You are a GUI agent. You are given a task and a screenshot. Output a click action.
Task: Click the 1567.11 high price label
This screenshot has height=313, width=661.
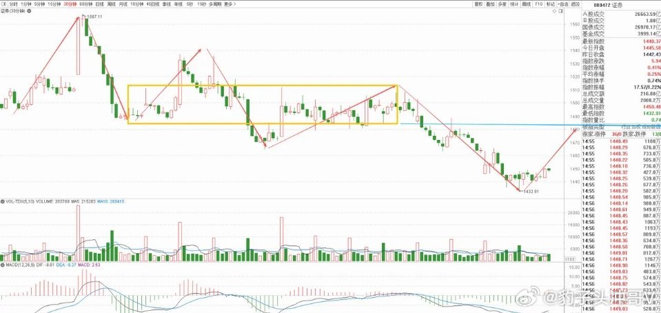click(x=94, y=16)
